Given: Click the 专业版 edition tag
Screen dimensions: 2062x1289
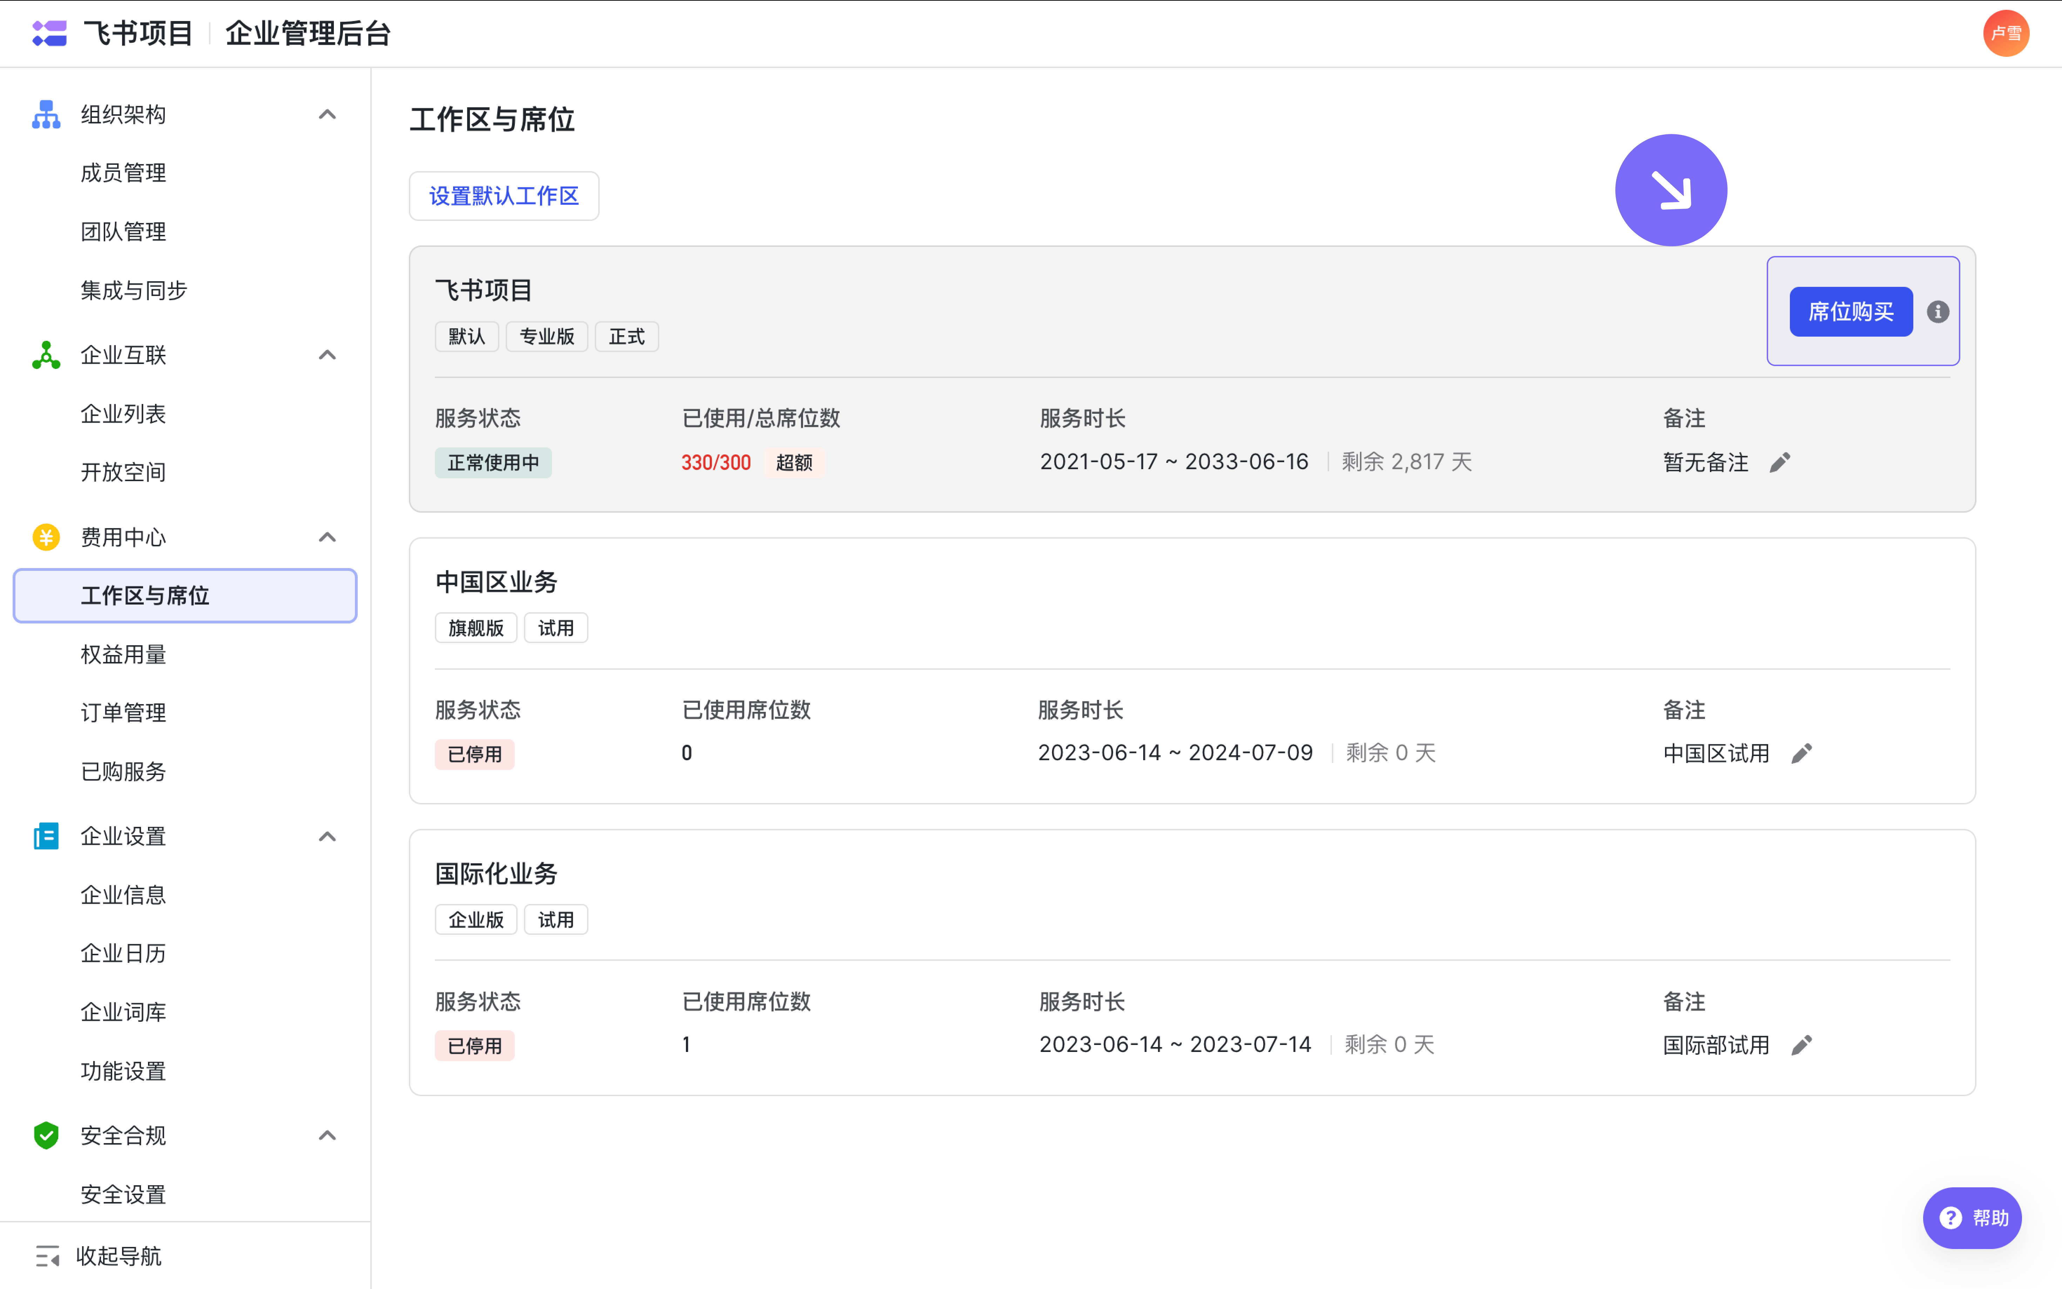Looking at the screenshot, I should click(x=546, y=337).
